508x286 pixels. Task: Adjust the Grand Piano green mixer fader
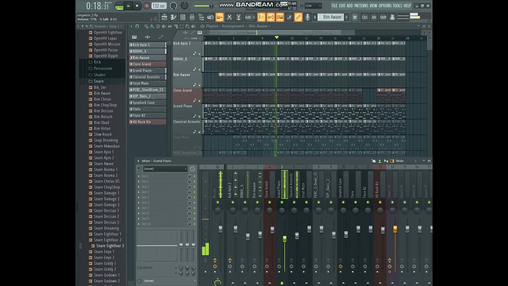click(x=285, y=239)
